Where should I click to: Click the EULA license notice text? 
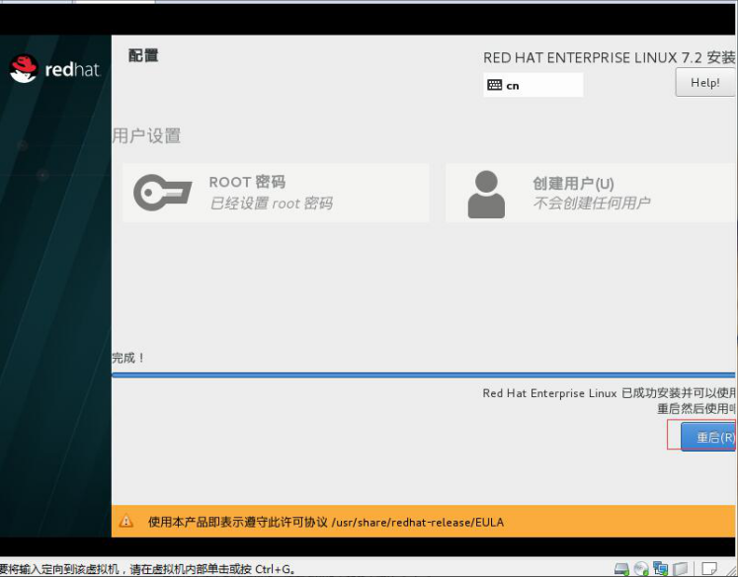(x=326, y=522)
